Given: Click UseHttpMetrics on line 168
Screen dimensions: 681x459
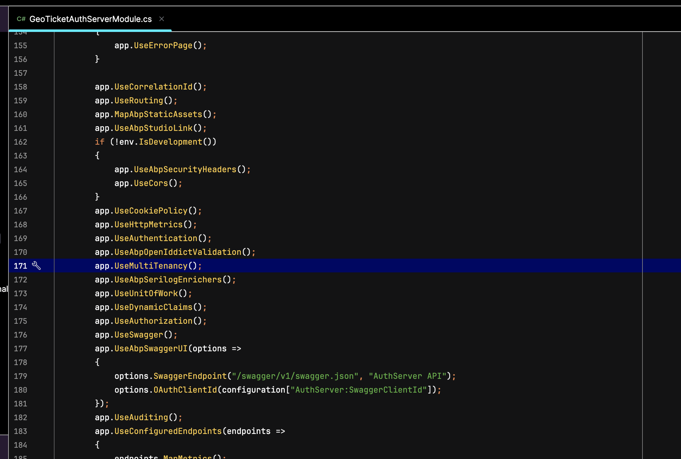Looking at the screenshot, I should 148,224.
